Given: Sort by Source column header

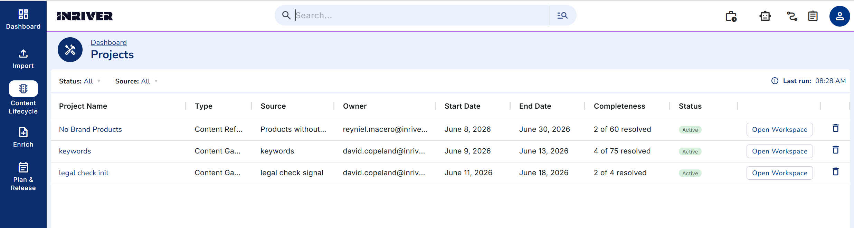Looking at the screenshot, I should [x=273, y=106].
